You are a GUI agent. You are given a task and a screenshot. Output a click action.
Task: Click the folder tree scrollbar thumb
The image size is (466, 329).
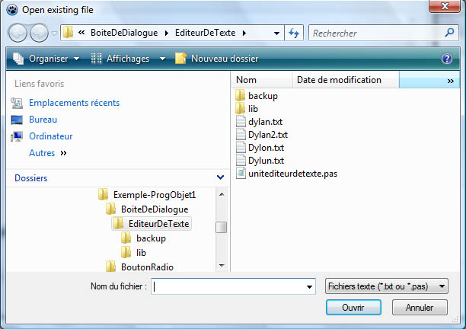(221, 228)
